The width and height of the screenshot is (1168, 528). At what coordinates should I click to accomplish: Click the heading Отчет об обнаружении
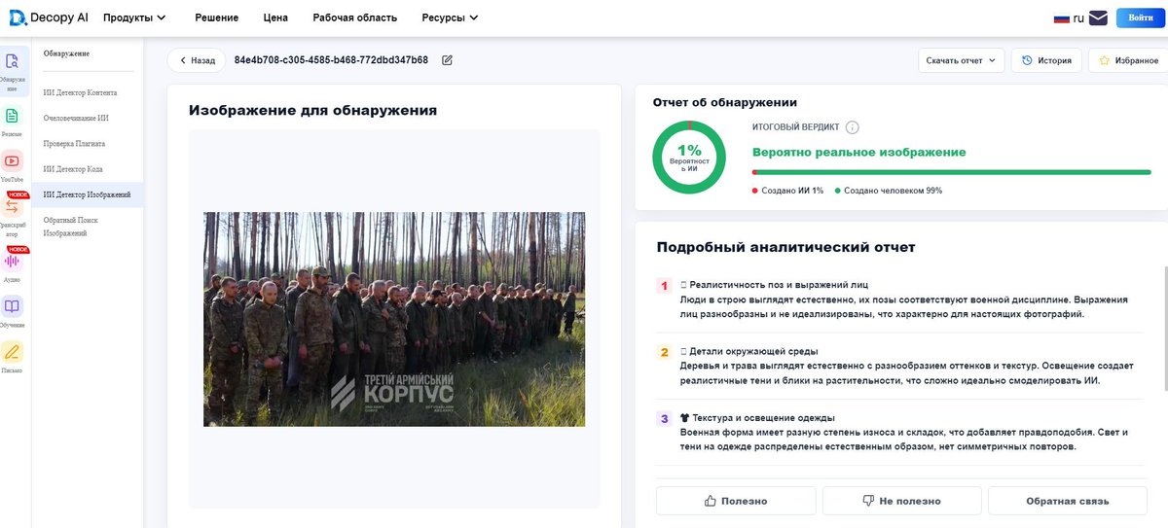point(725,102)
